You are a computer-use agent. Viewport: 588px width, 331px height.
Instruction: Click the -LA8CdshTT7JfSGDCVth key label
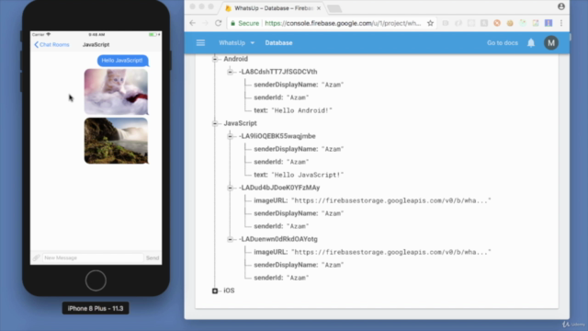277,72
